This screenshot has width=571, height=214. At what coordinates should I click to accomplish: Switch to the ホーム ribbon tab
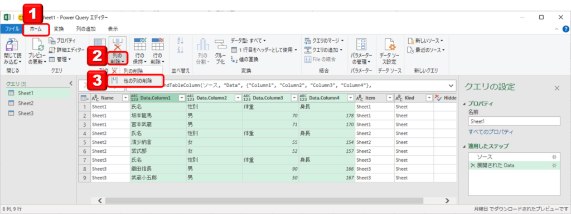(x=36, y=29)
